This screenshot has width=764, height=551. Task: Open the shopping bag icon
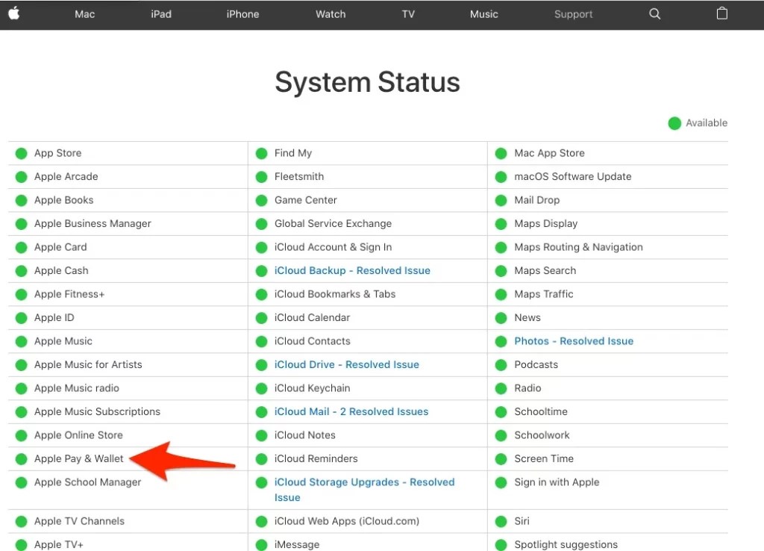pos(722,13)
